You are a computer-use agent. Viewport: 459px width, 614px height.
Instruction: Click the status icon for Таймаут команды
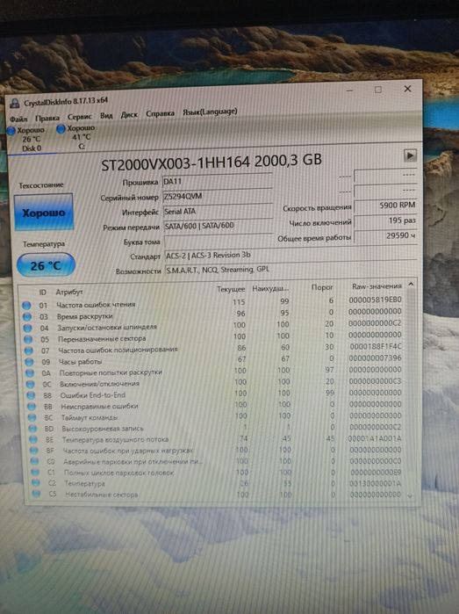pyautogui.click(x=32, y=418)
